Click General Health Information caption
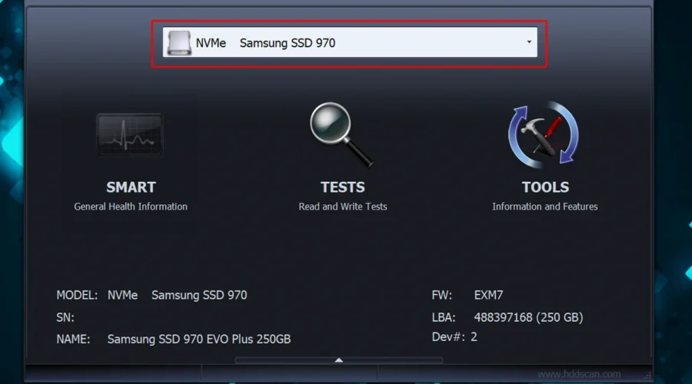Viewport: 692px width, 384px height. (x=131, y=207)
